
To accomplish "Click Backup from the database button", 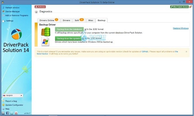I will point(69,29).
